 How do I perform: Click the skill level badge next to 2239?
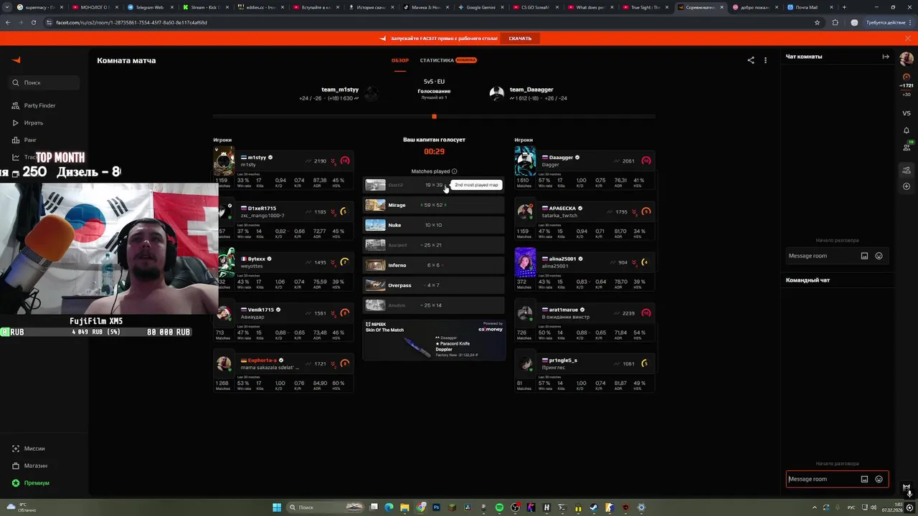coord(646,313)
